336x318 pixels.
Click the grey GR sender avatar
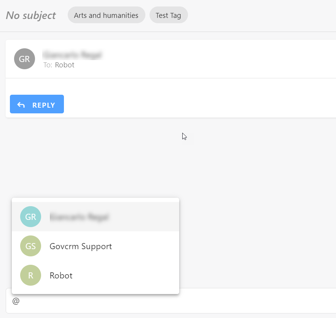[x=24, y=59]
